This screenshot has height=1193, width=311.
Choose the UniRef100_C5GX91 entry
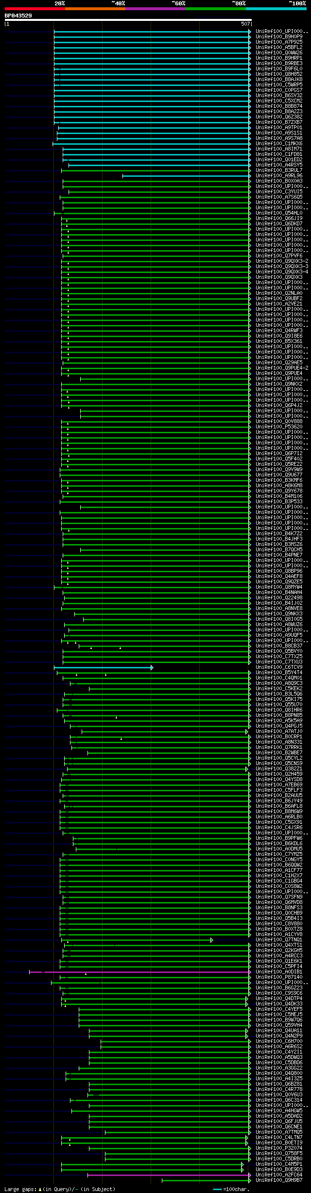point(279,822)
